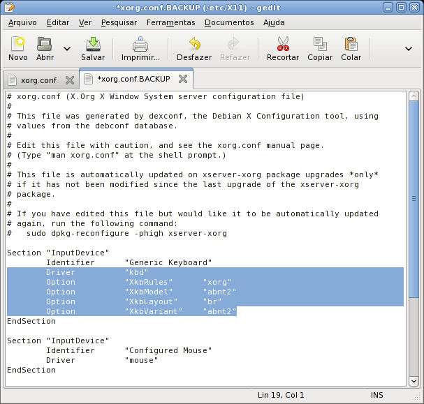This screenshot has width=424, height=404.
Task: Cut the selection with the Recortar scissors
Action: click(283, 44)
